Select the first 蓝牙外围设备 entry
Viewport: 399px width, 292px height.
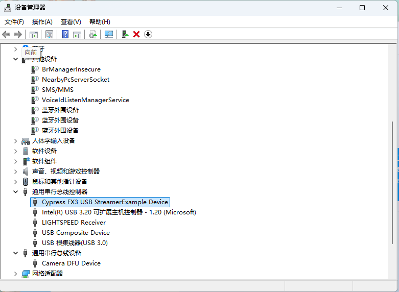coord(60,110)
